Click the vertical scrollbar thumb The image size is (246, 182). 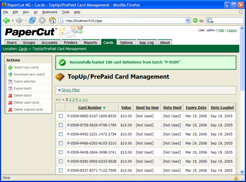(242, 61)
